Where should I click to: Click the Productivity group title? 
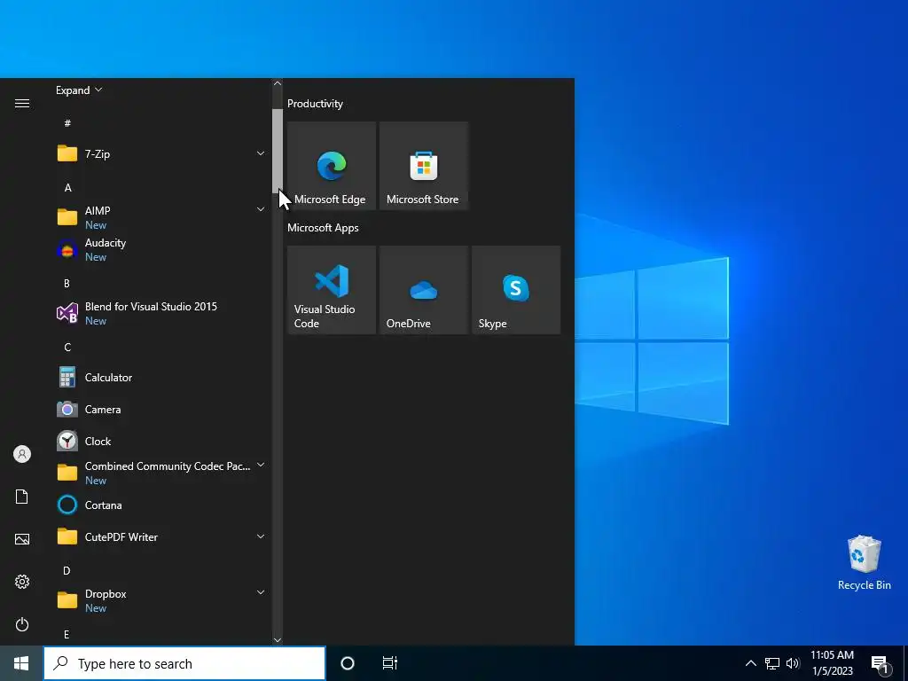point(315,104)
